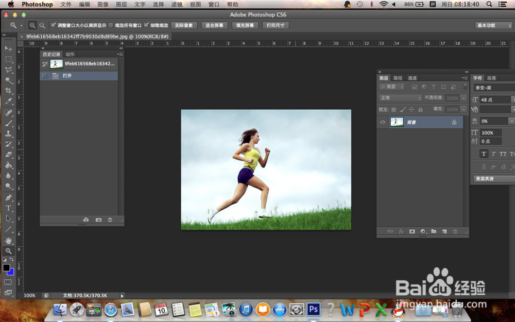Open the 基本功能 workspace dropdown

[x=494, y=25]
